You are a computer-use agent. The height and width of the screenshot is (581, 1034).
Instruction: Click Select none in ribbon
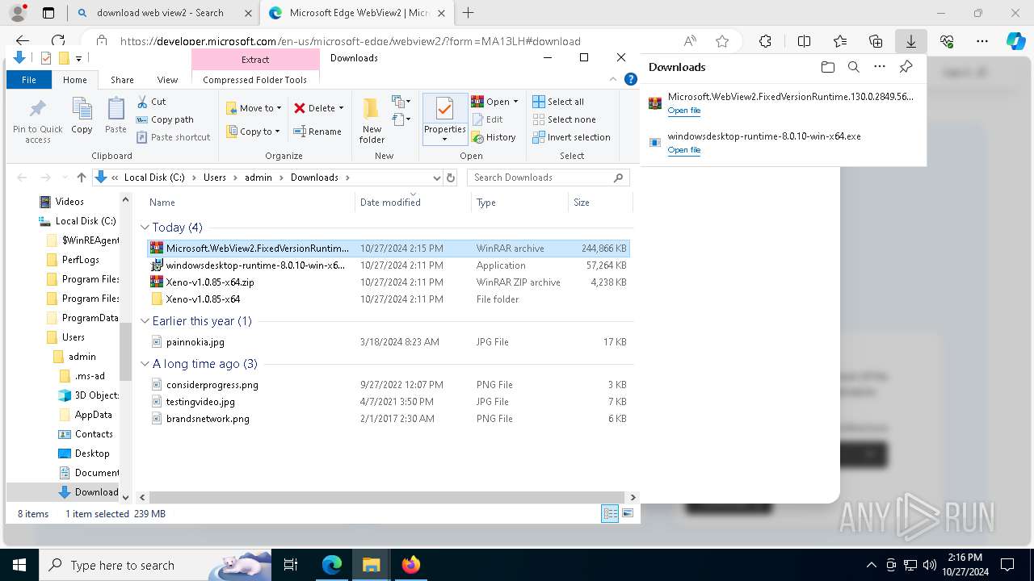point(564,119)
